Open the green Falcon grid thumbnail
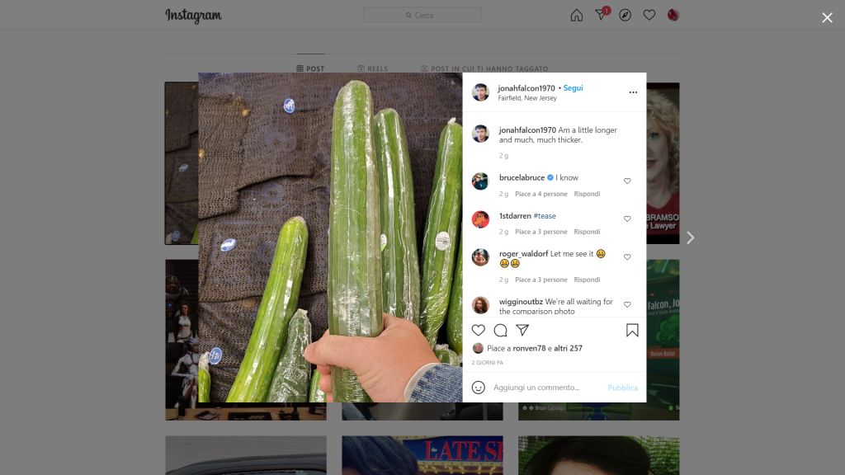This screenshot has height=475, width=845. pos(663,340)
